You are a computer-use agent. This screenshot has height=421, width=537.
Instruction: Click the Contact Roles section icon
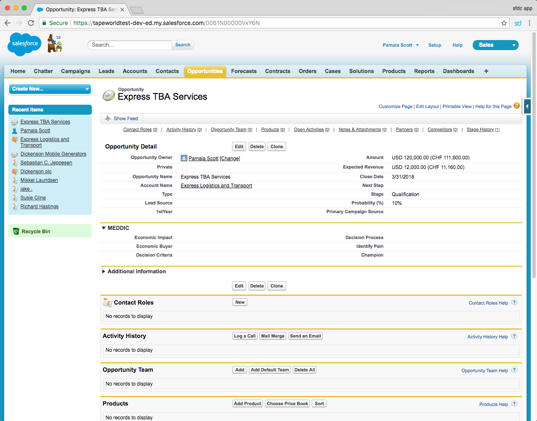[107, 303]
